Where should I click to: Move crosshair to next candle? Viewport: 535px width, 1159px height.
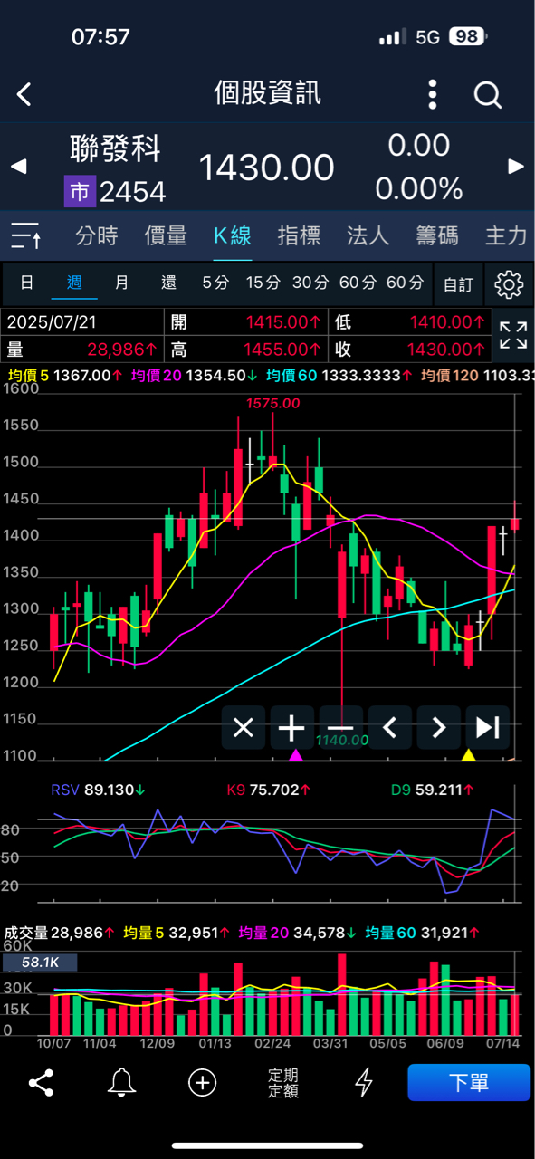(x=438, y=728)
